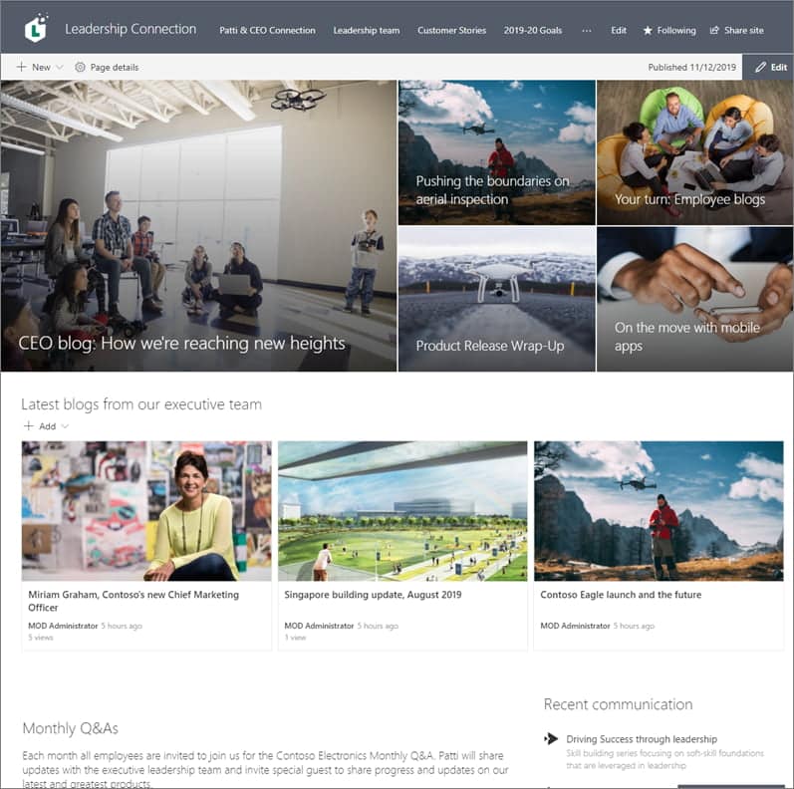The image size is (794, 789).
Task: Click the plus icon beside Add
Action: click(29, 426)
